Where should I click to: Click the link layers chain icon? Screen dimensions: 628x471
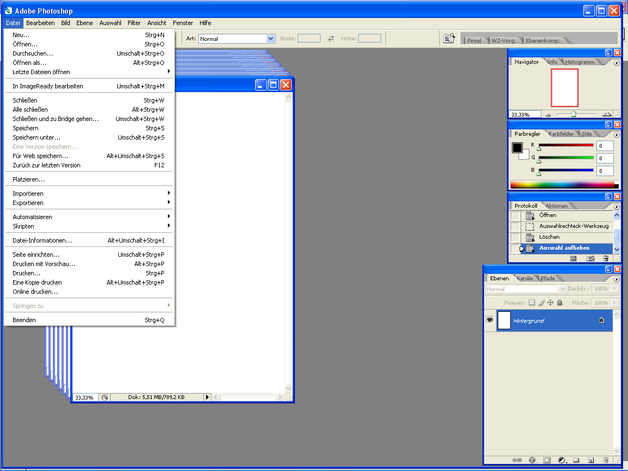point(517,460)
